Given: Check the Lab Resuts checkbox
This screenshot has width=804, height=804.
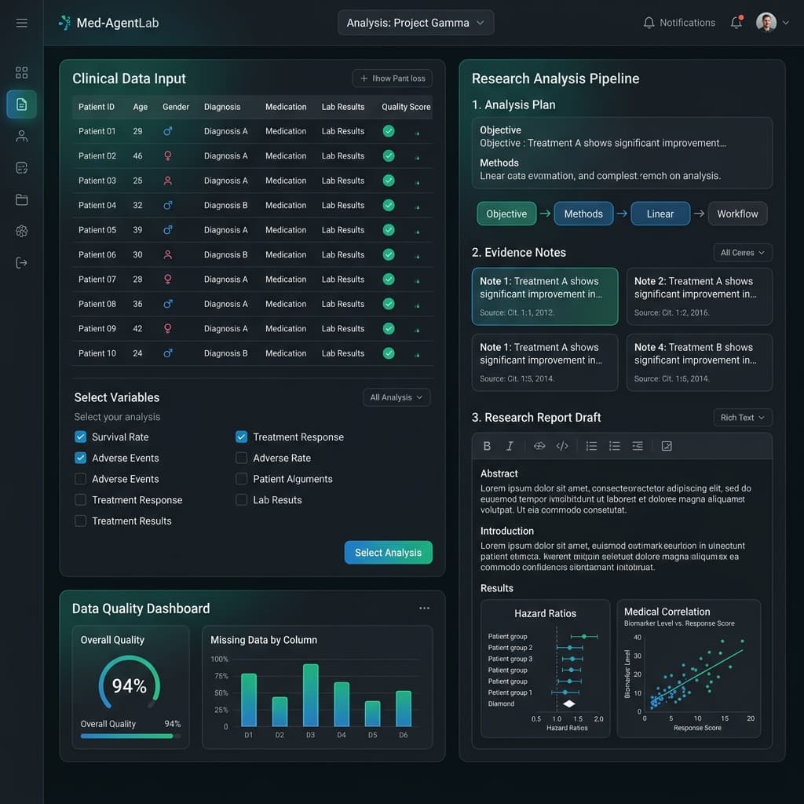Looking at the screenshot, I should click(242, 500).
